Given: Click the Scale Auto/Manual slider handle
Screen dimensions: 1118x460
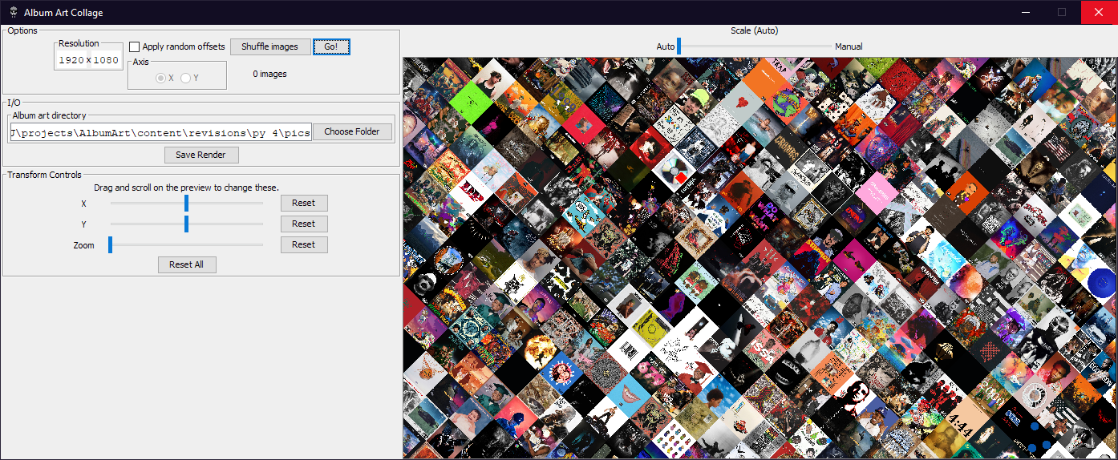Looking at the screenshot, I should click(x=678, y=46).
